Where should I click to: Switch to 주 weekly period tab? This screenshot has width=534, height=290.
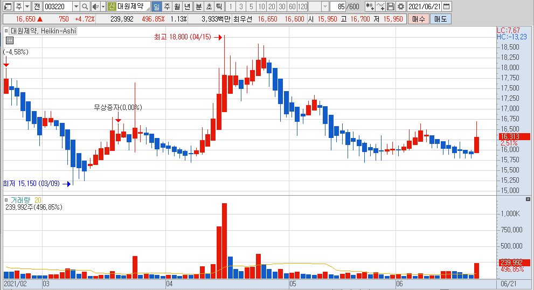pos(167,6)
